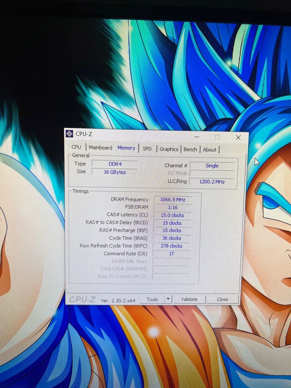Go to the About tab
This screenshot has width=291, height=388.
[x=209, y=150]
